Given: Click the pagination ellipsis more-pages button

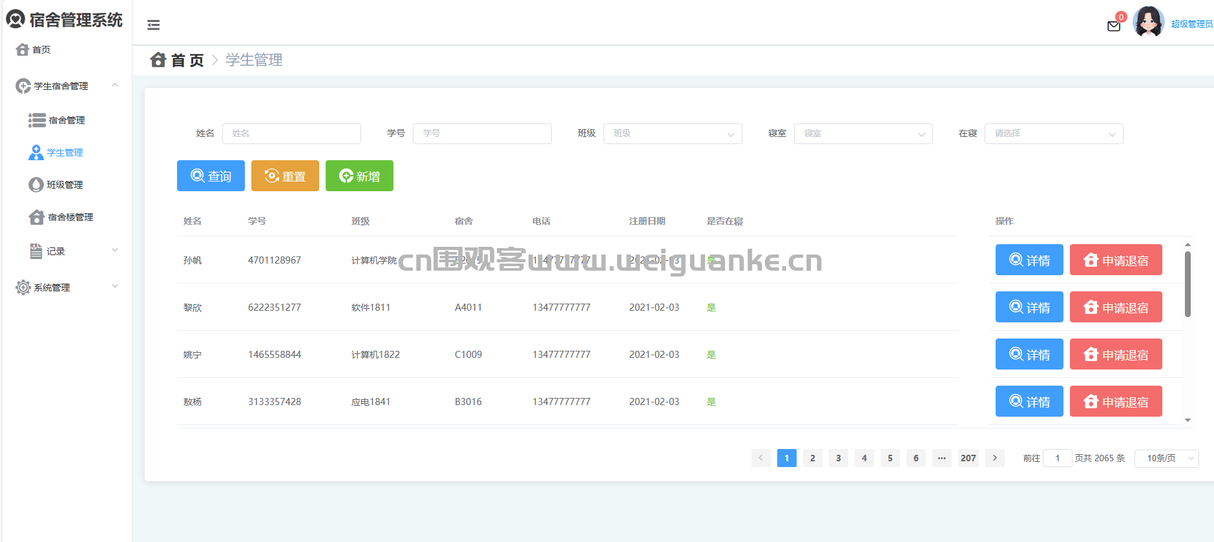Looking at the screenshot, I should coord(942,458).
